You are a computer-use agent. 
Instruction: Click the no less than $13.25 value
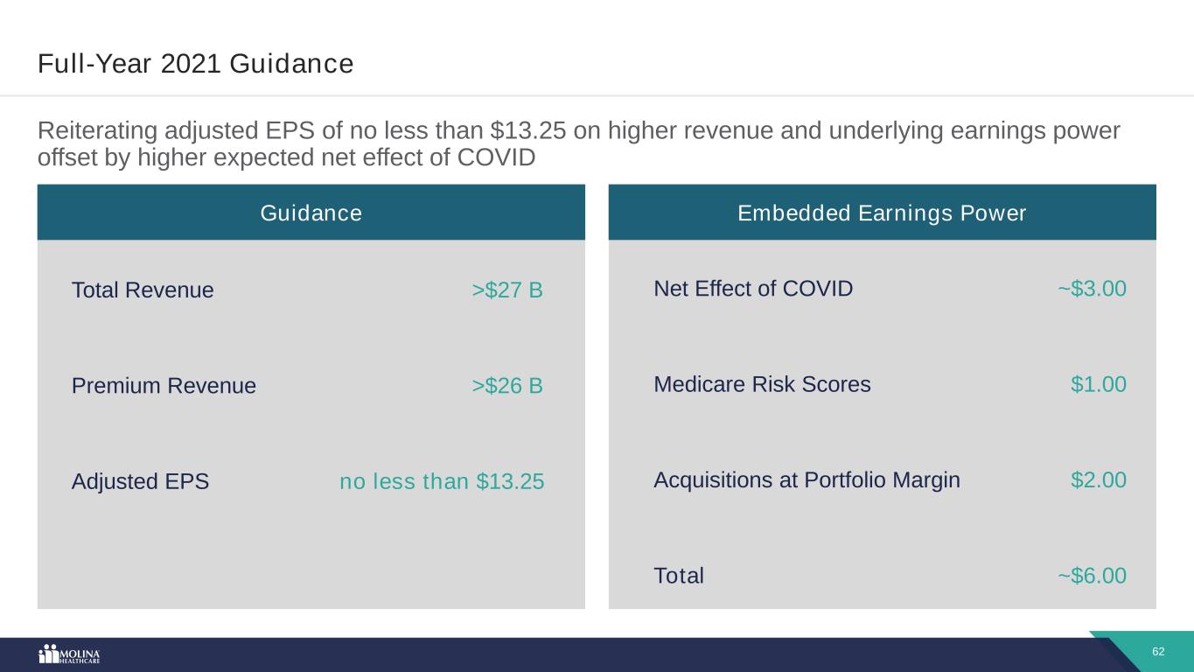click(442, 481)
